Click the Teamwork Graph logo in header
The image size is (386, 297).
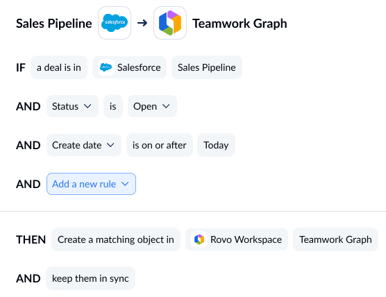[x=170, y=23]
